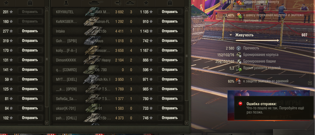315x135 pixels.
Task: Sort by the damage gun column icon
Action: point(118,3)
